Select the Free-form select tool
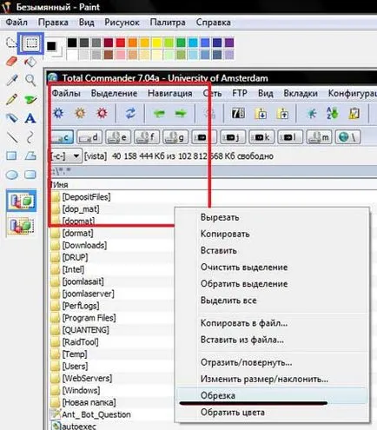The image size is (377, 430). click(x=10, y=43)
